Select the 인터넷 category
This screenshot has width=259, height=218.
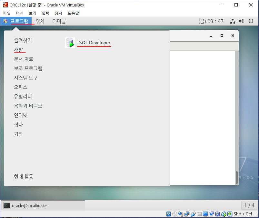(x=21, y=115)
